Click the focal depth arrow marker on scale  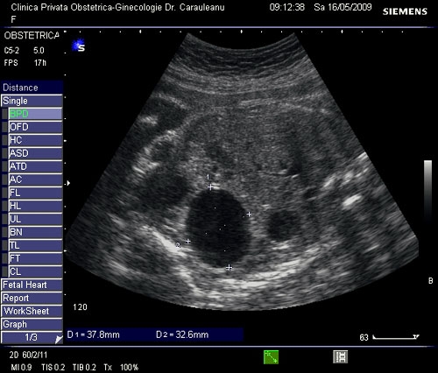pos(68,183)
